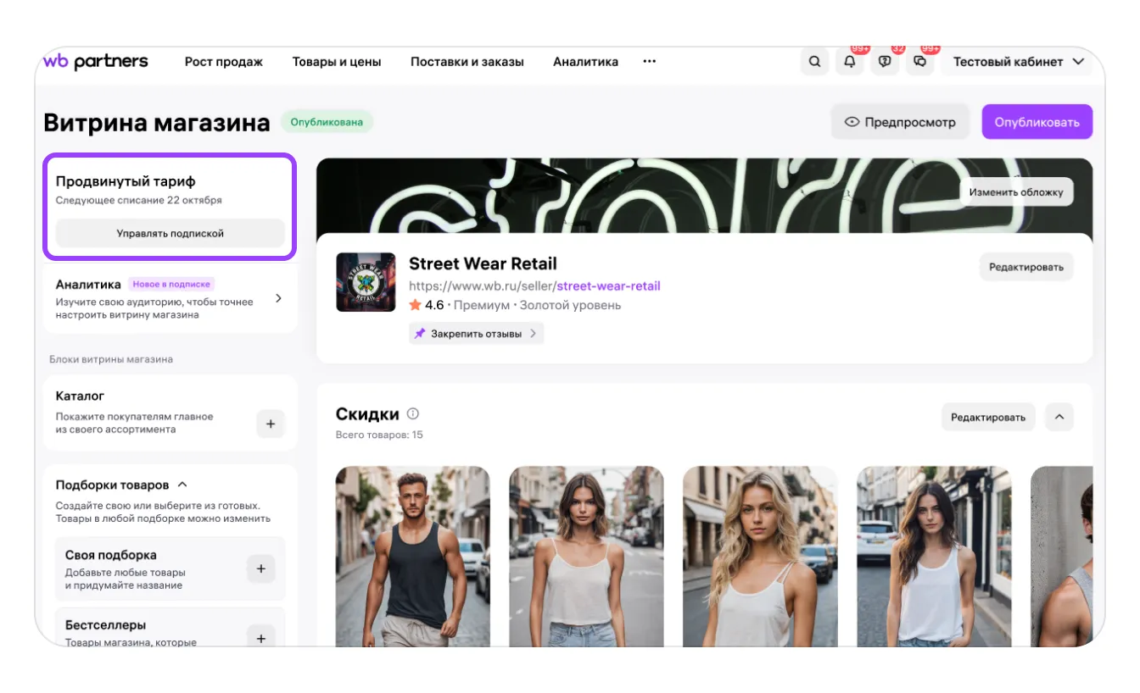Click the three-dots more menu icon
Image resolution: width=1140 pixels, height=693 pixels.
click(x=650, y=62)
